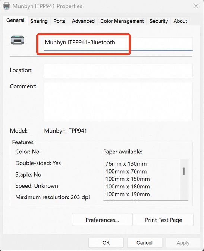Click the paper list scrollbar thumb
The image size is (204, 251).
[184, 171]
